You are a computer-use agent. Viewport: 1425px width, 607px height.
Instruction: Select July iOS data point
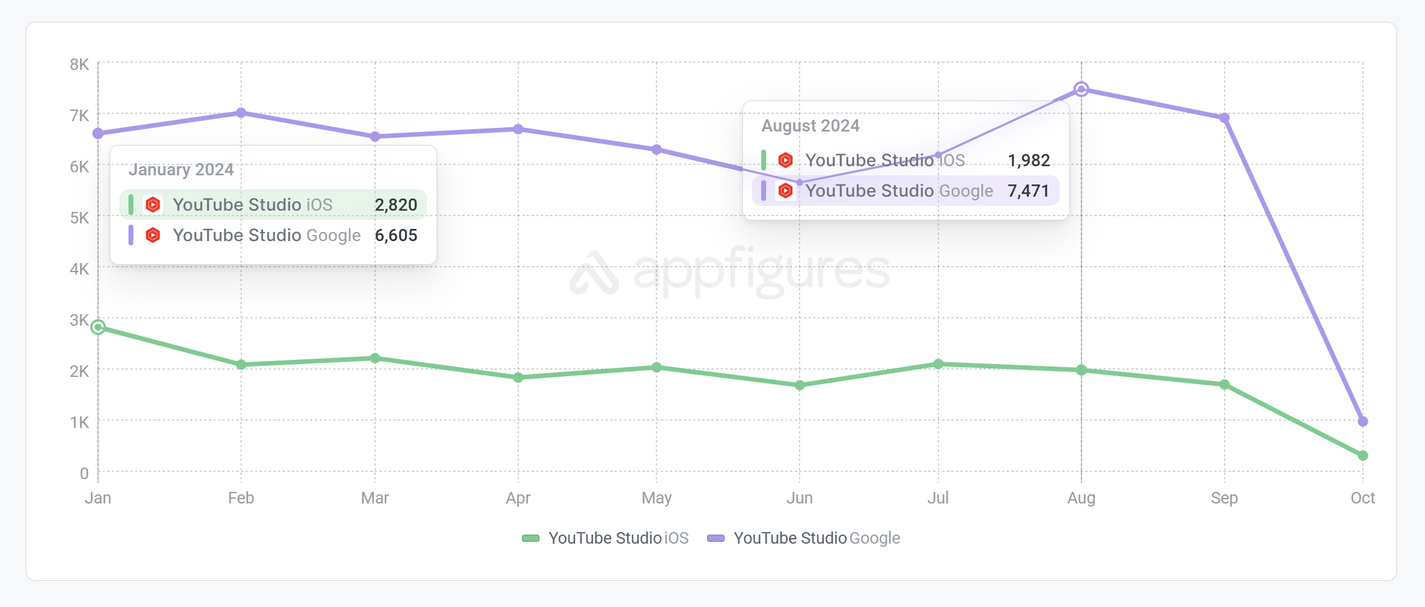(x=938, y=364)
